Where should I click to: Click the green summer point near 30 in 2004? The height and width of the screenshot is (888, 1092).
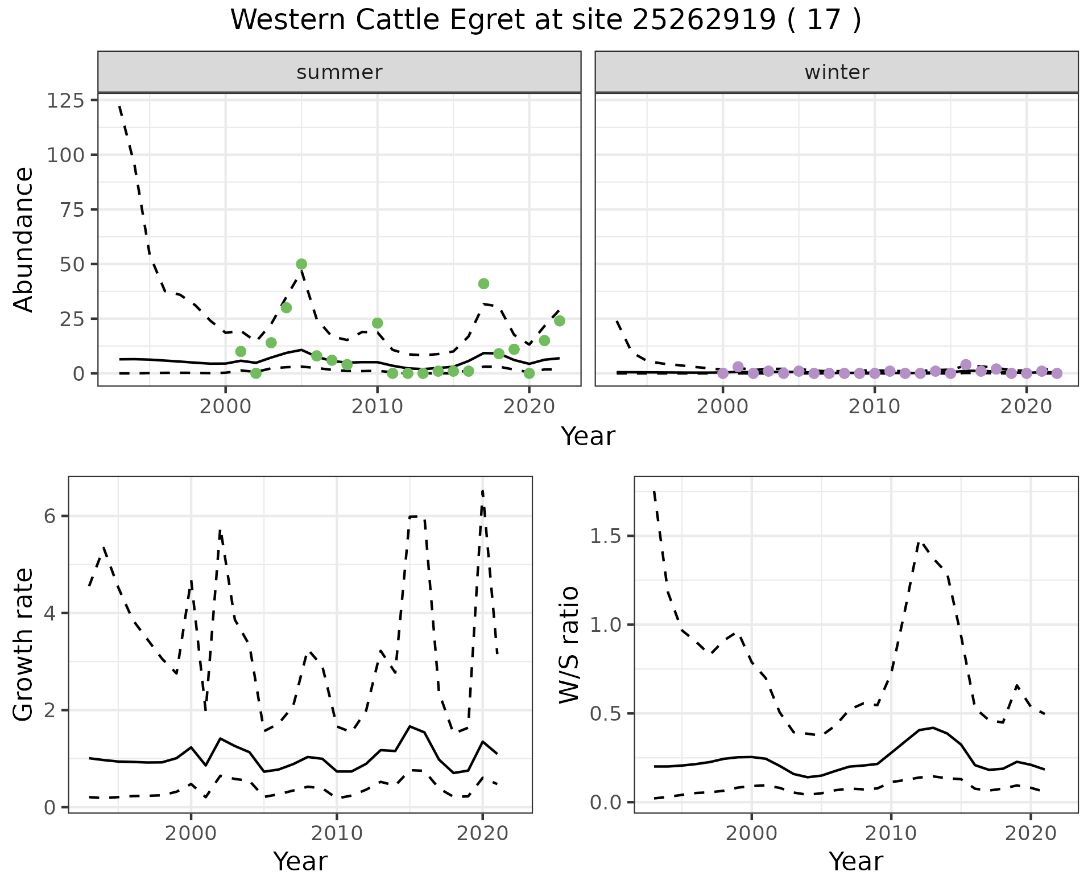[x=286, y=308]
